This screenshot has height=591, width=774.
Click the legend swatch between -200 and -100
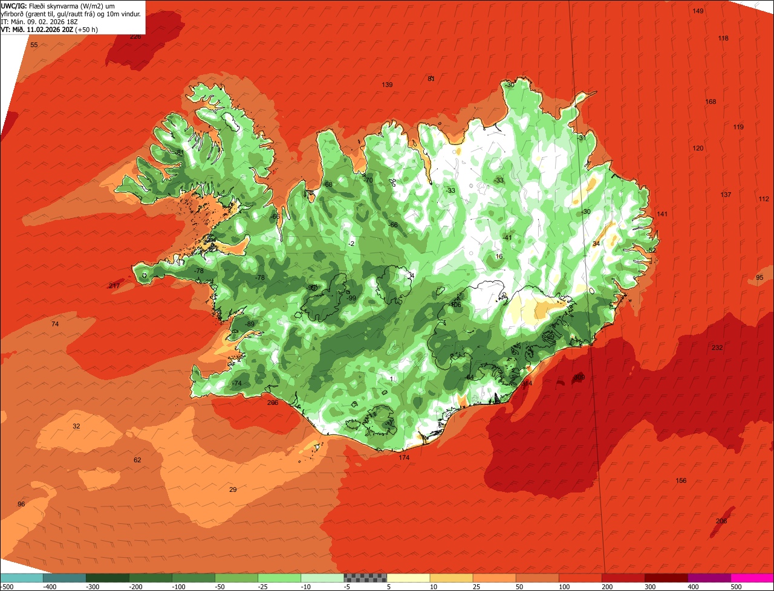click(x=151, y=578)
